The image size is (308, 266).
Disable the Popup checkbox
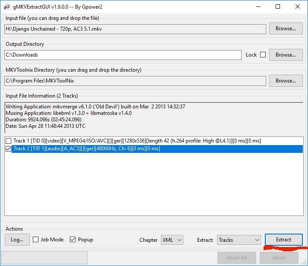(72, 240)
